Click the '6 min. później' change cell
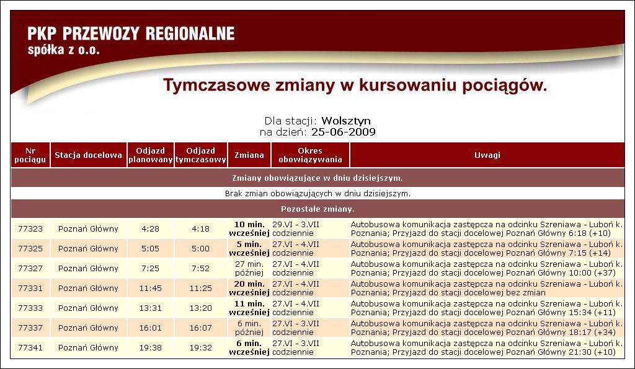Viewport: 635px width, 369px height. [x=249, y=328]
